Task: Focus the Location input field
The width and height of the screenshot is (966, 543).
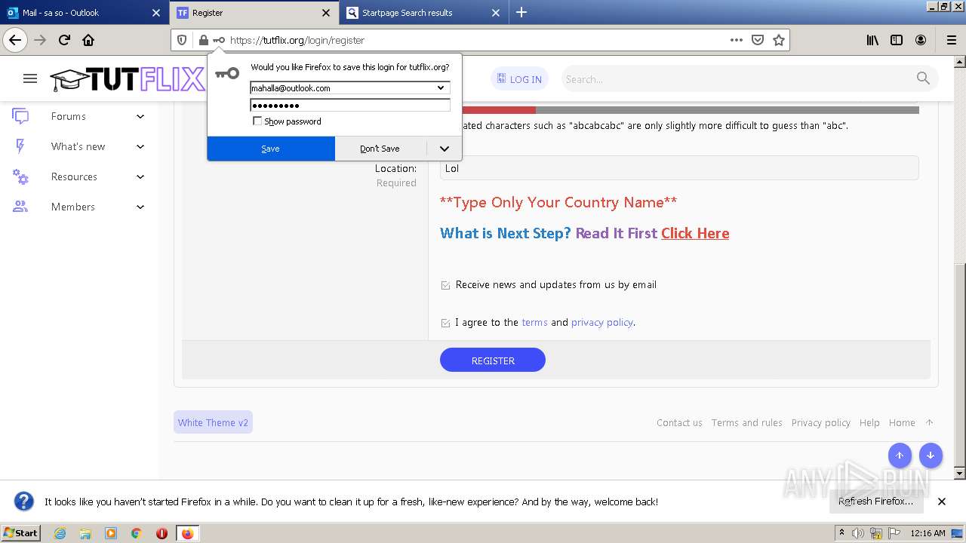Action: [x=679, y=168]
